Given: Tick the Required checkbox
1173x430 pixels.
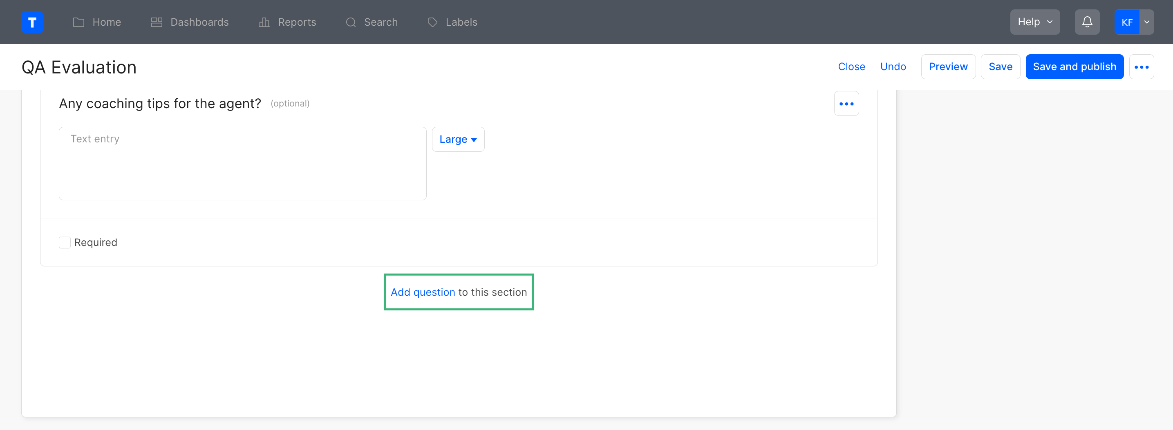Looking at the screenshot, I should 65,242.
